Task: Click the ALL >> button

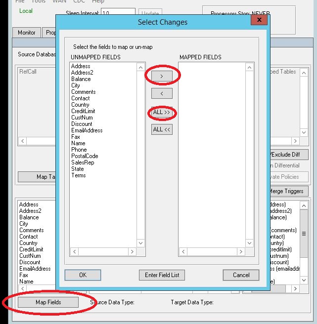Action: [162, 112]
